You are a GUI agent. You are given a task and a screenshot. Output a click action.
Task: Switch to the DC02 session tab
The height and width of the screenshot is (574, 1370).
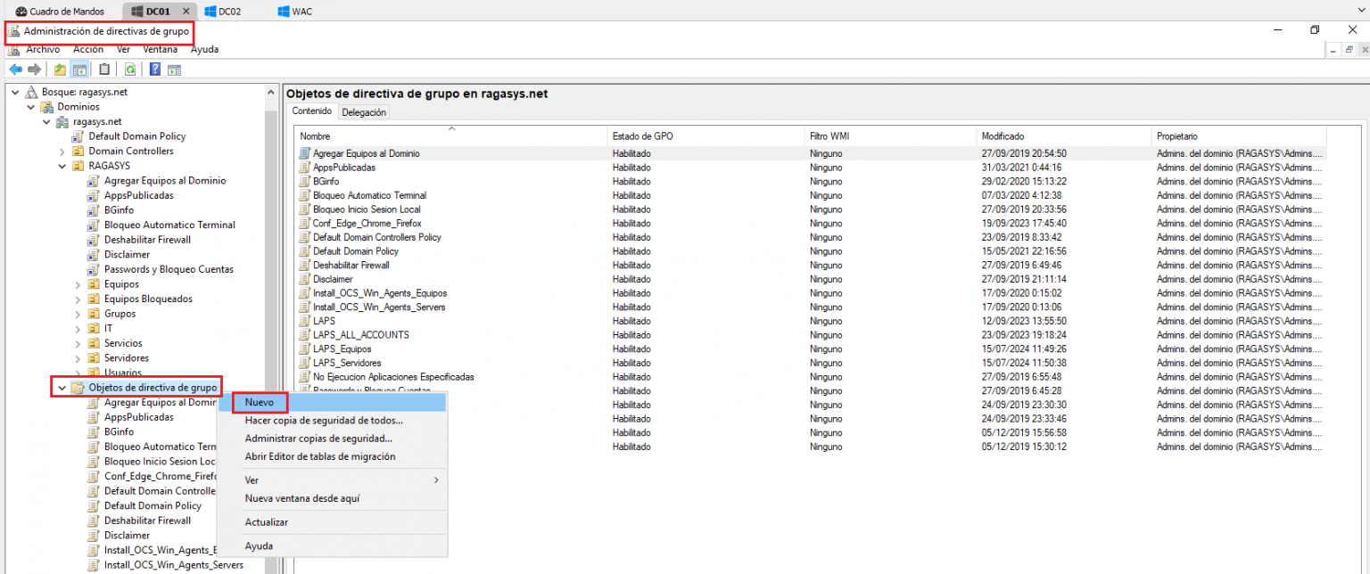231,12
